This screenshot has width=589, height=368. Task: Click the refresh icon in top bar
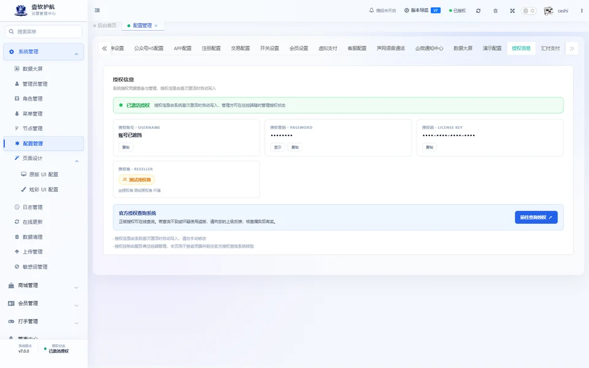pos(478,11)
